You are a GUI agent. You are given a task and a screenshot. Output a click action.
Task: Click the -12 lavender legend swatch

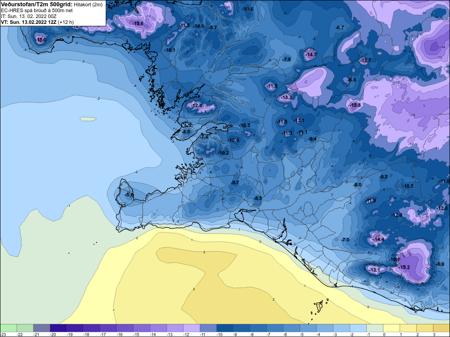tap(192, 328)
